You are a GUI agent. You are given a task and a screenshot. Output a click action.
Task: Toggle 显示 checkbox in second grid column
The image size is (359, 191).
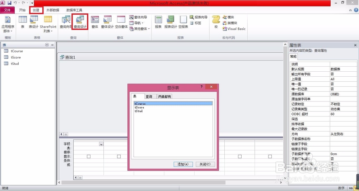[119, 157]
